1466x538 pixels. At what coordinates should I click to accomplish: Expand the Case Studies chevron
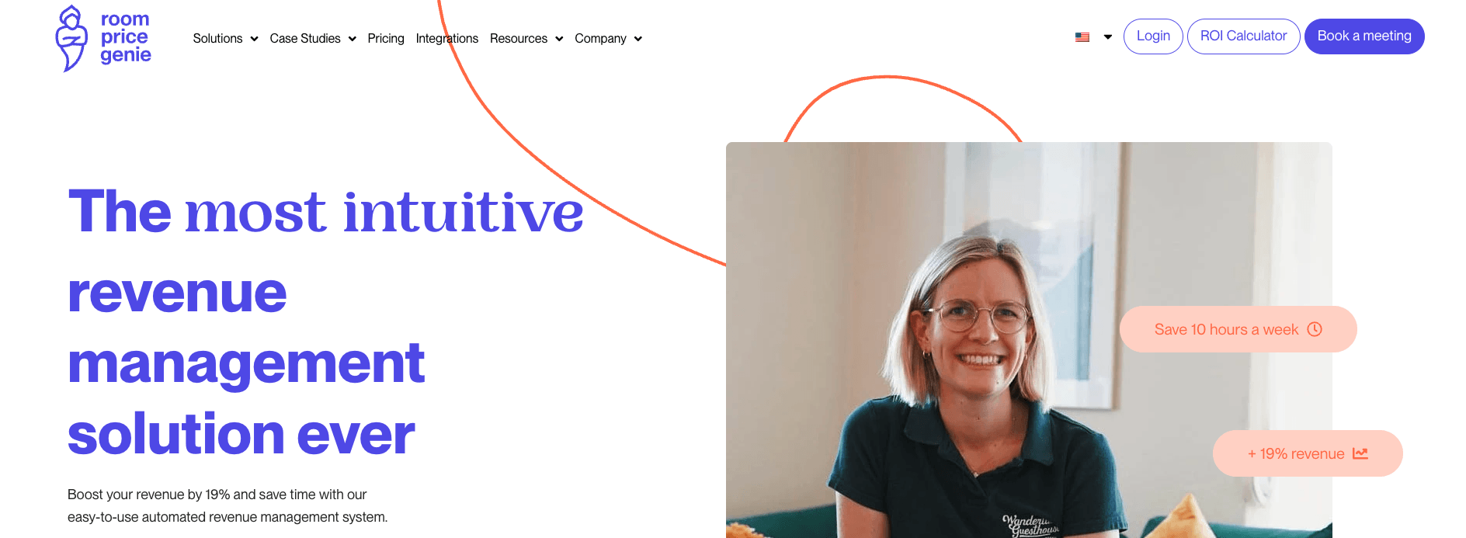(353, 39)
